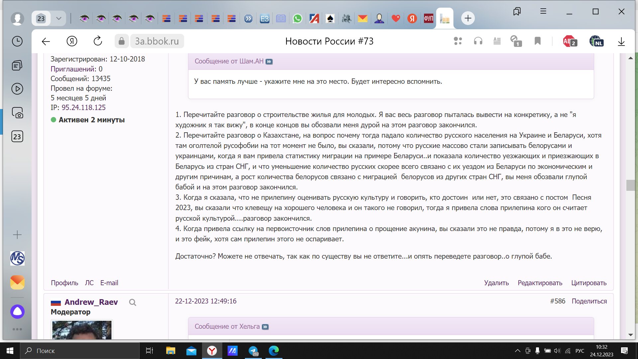Screen dimensions: 638x359
Task: Switch to the Yandex Я tab
Action: (x=412, y=18)
